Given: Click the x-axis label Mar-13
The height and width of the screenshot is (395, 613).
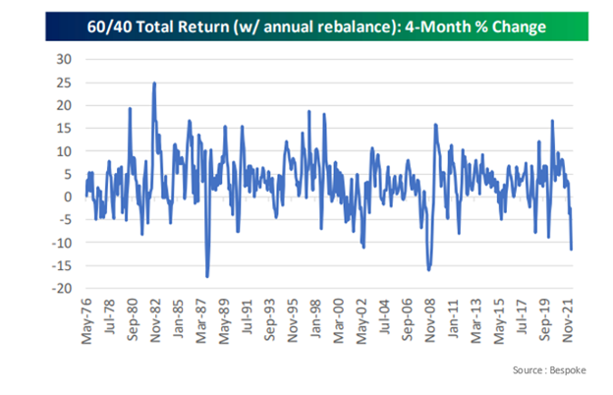Looking at the screenshot, I should 475,321.
